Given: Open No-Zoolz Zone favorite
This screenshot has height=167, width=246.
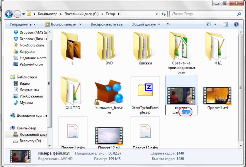Looking at the screenshot, I should pyautogui.click(x=29, y=45).
